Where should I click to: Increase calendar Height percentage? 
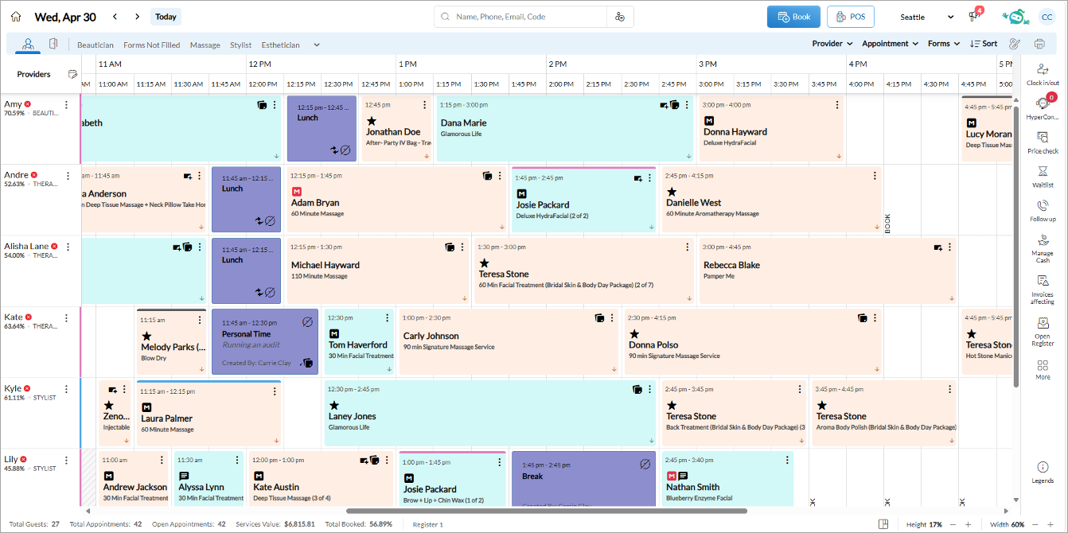(x=968, y=524)
